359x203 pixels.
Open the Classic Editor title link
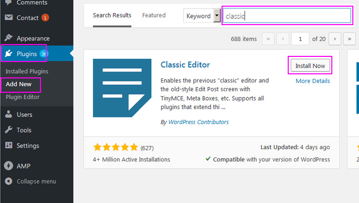(x=185, y=65)
